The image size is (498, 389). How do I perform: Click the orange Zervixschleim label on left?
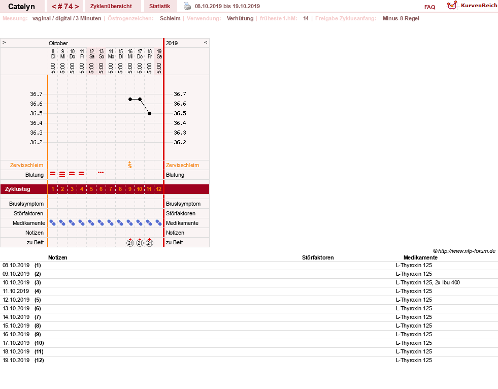[27, 165]
